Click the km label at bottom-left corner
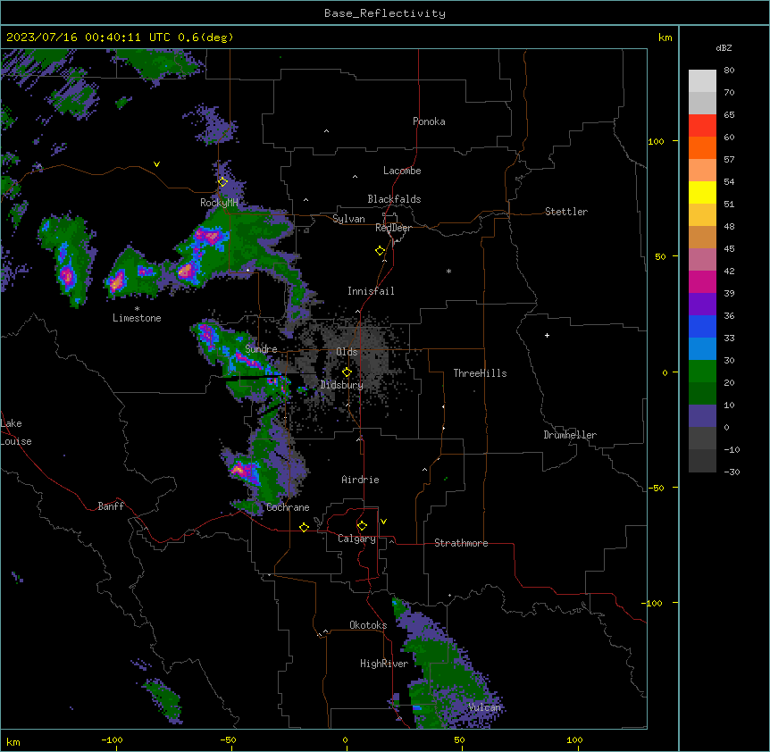This screenshot has width=770, height=752. click(13, 742)
